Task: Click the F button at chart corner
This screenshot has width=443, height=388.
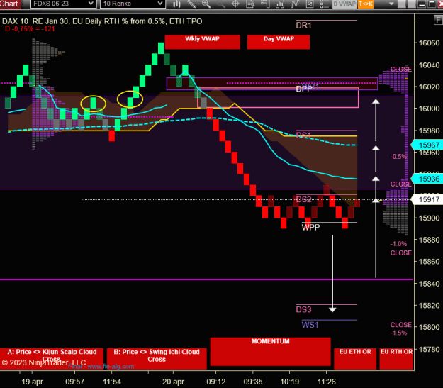Action: 438,20
